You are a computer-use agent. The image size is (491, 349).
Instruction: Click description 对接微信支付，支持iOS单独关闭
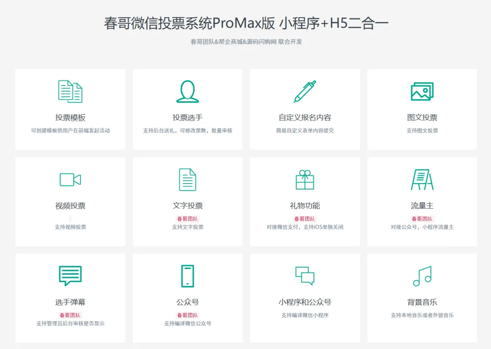(x=305, y=227)
